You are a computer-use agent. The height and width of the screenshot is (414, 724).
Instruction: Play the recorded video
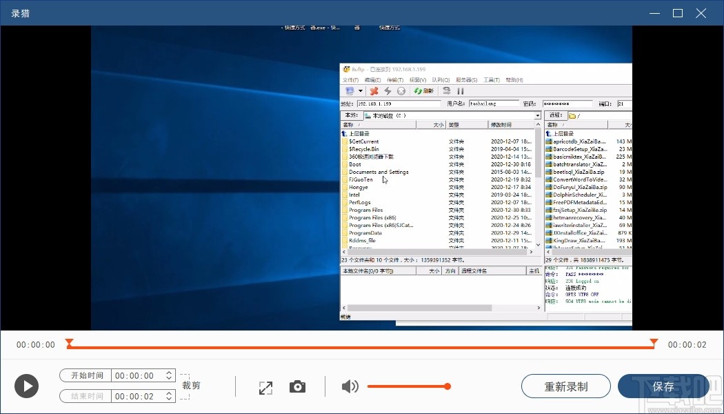[27, 386]
